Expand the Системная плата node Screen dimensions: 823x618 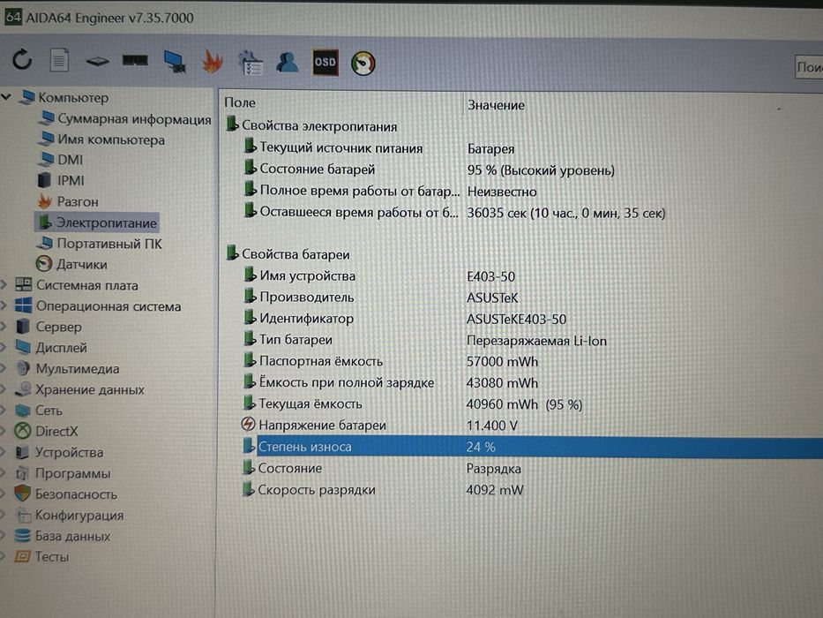[4, 285]
